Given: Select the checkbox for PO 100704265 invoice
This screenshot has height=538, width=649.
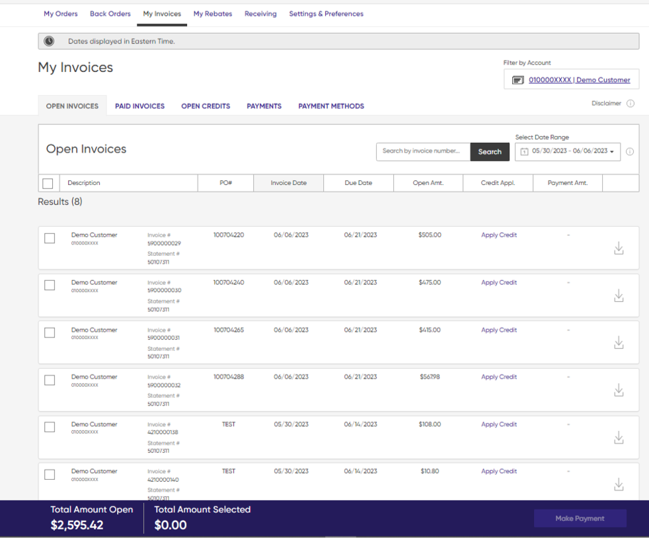Looking at the screenshot, I should (x=50, y=333).
